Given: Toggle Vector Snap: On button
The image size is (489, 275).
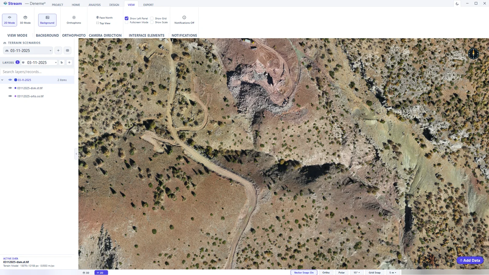Looking at the screenshot, I should (x=304, y=273).
